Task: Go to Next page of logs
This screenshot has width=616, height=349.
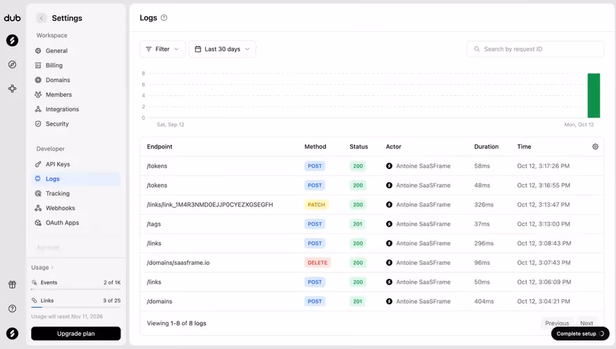Action: [587, 323]
